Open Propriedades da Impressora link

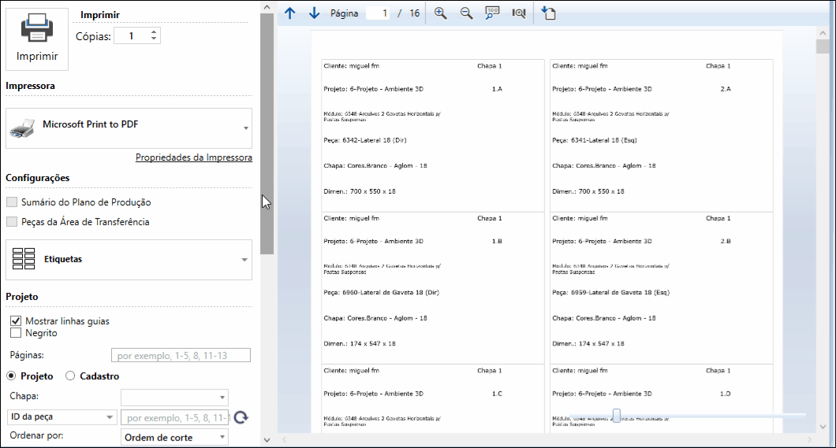(x=193, y=157)
